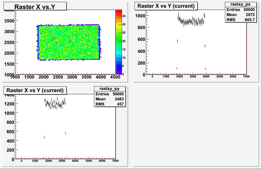Image resolution: width=262 pixels, height=169 pixels.
Task: Click the 'Raster X vs.Y' title box
Action: click(35, 6)
